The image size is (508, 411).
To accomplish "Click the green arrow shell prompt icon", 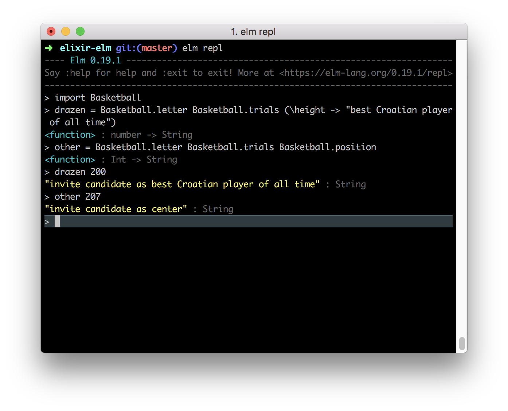I will (x=48, y=48).
